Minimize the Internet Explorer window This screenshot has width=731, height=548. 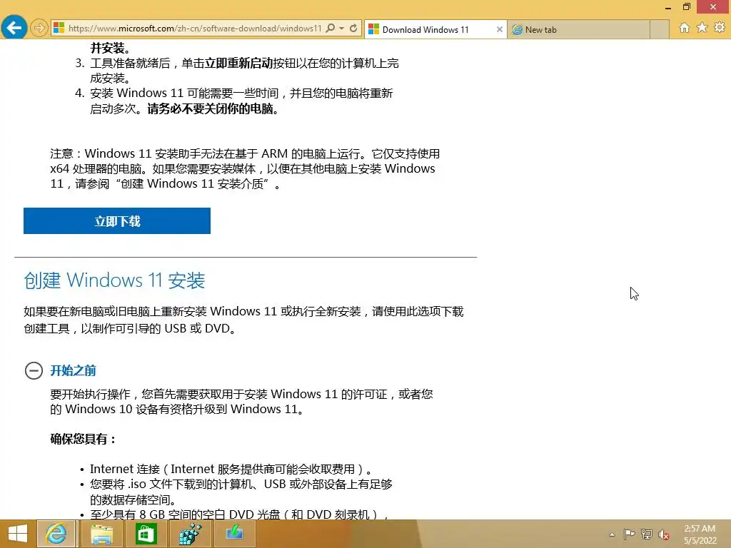pyautogui.click(x=668, y=7)
